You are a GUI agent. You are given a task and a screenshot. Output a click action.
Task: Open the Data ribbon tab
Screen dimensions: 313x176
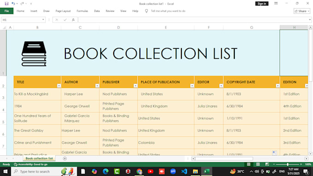97,11
